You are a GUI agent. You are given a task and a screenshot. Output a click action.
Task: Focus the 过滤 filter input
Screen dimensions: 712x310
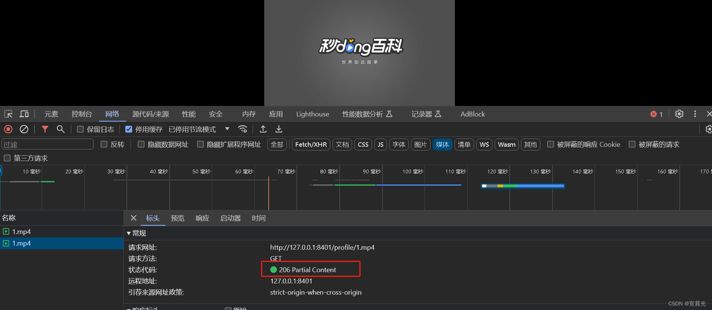click(x=47, y=144)
